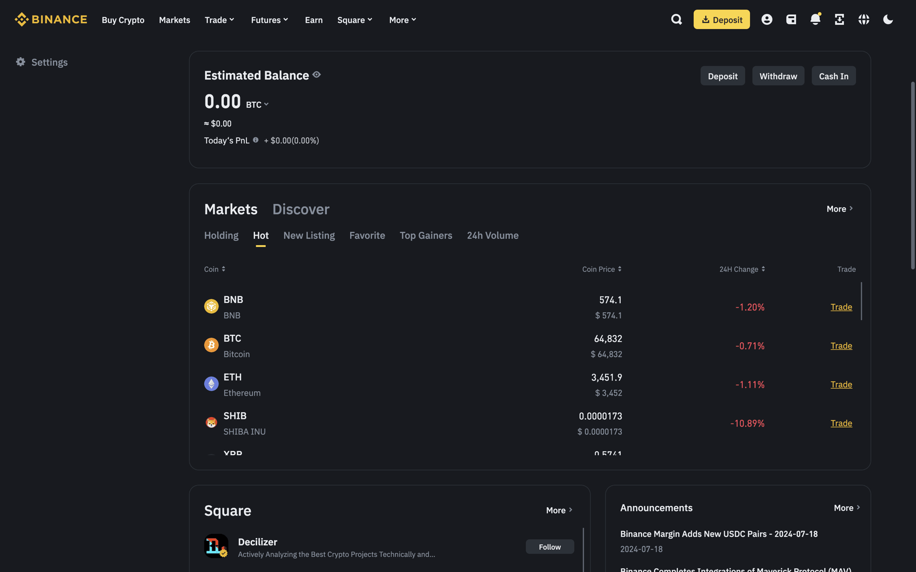Switch to the 24h Volume tab
Image resolution: width=916 pixels, height=572 pixels.
click(493, 235)
